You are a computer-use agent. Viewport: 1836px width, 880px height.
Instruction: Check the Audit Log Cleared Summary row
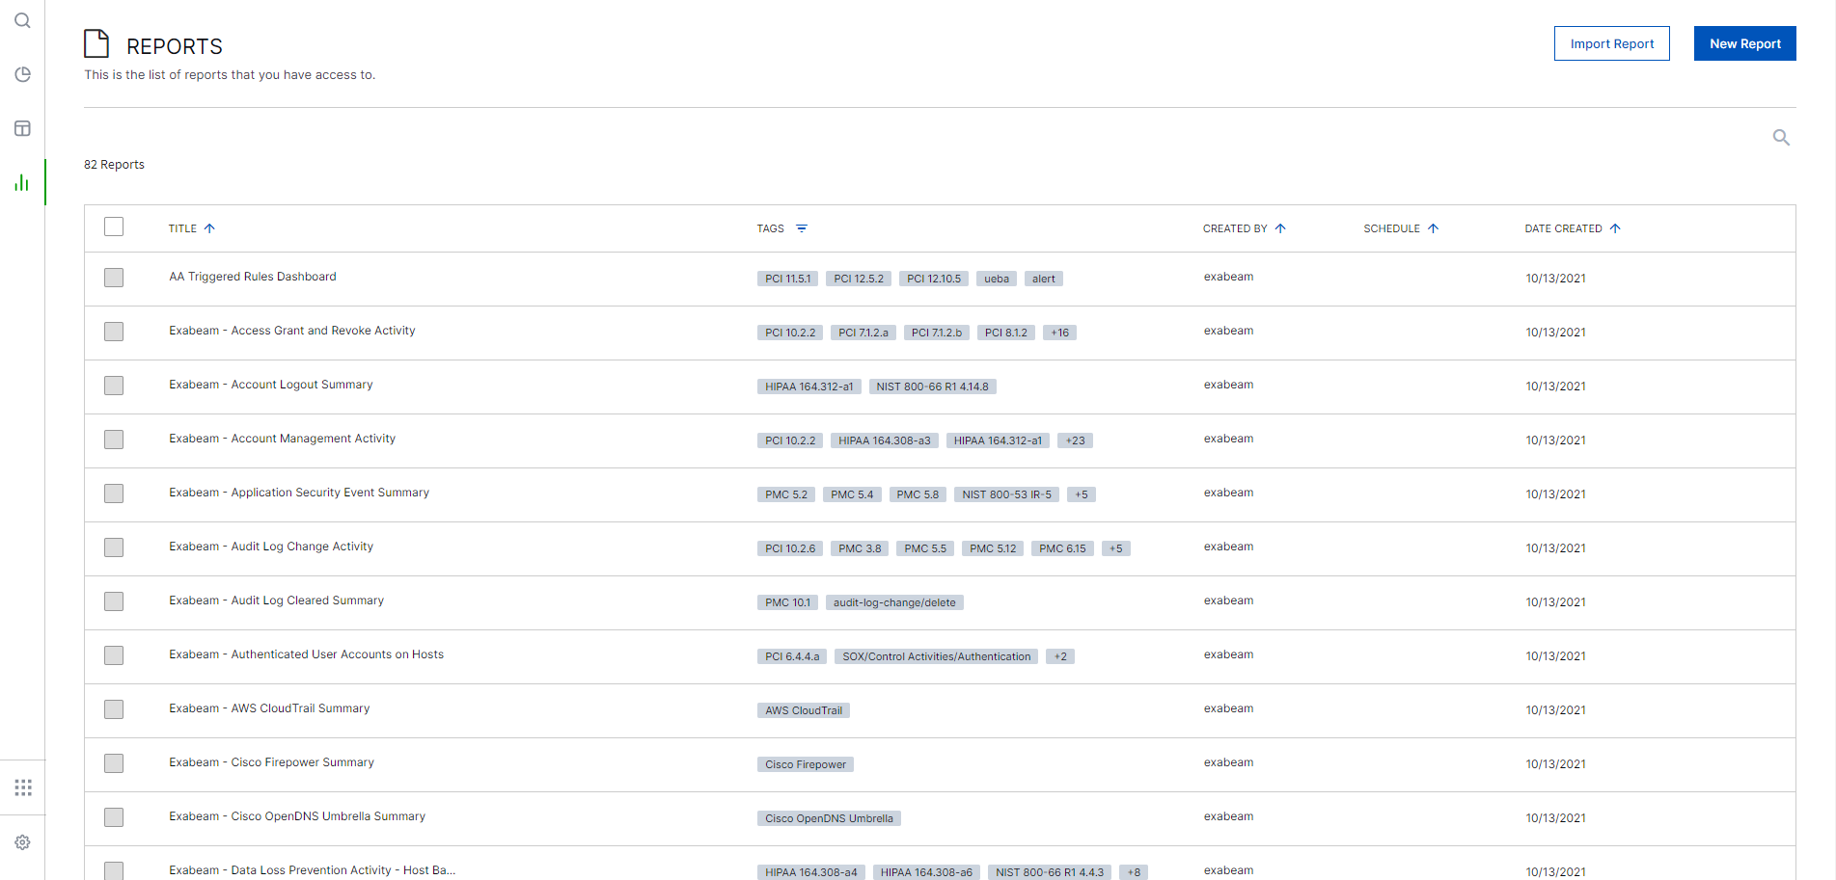point(114,601)
